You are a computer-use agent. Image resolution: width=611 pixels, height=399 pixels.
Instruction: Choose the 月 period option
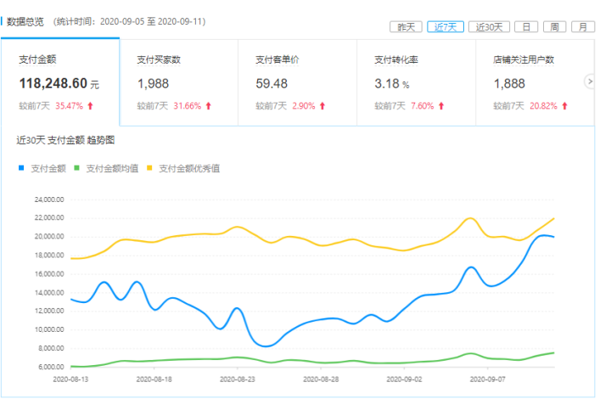tap(582, 27)
